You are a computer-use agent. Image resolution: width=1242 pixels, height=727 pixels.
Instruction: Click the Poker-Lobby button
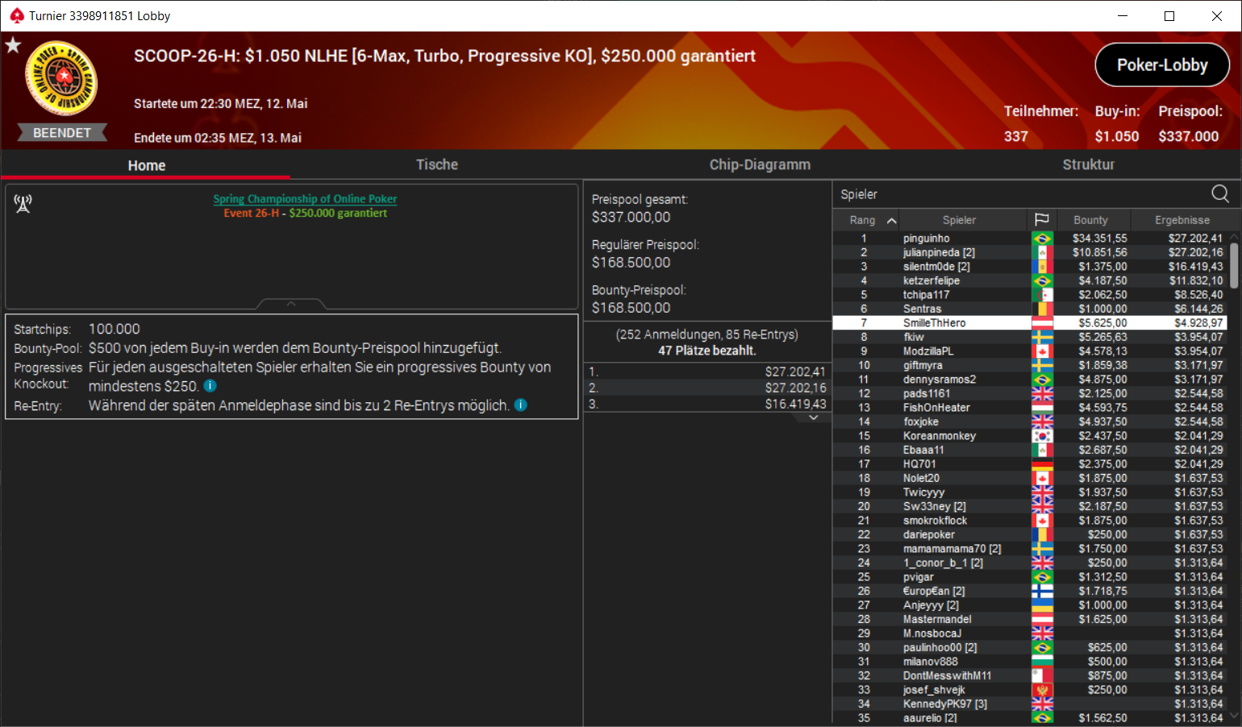click(1162, 64)
